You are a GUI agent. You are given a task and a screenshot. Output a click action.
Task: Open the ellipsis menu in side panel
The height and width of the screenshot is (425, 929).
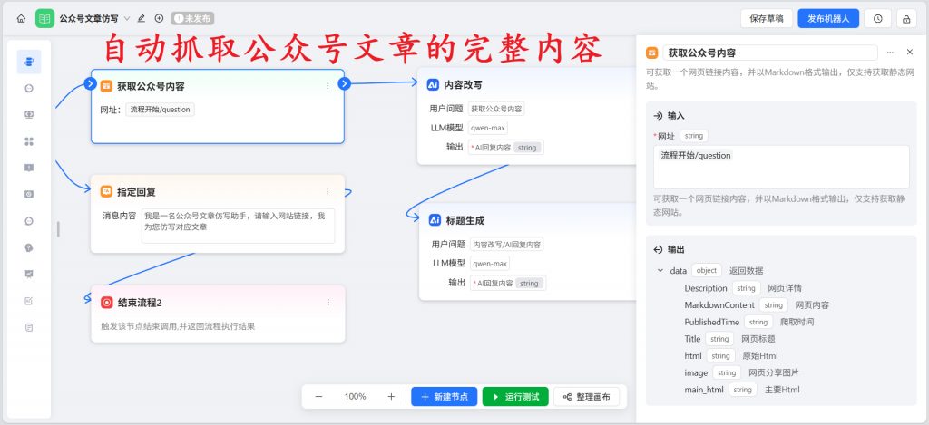890,53
